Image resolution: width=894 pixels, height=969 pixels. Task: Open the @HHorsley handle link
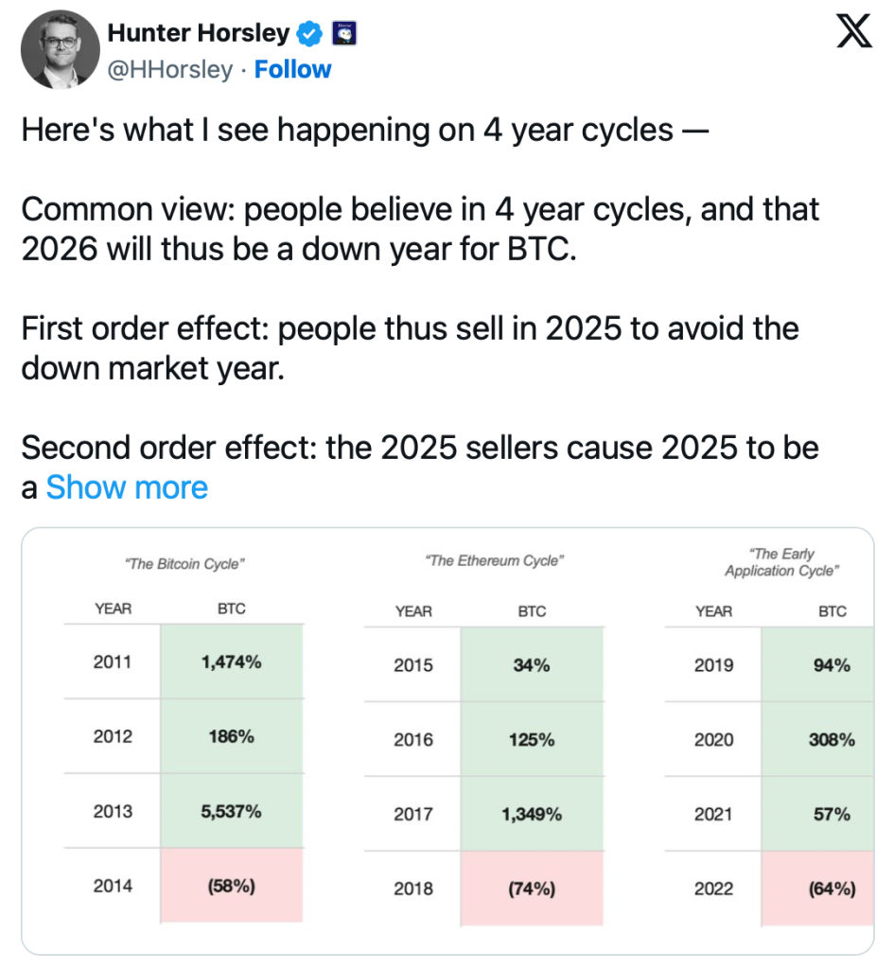click(169, 70)
